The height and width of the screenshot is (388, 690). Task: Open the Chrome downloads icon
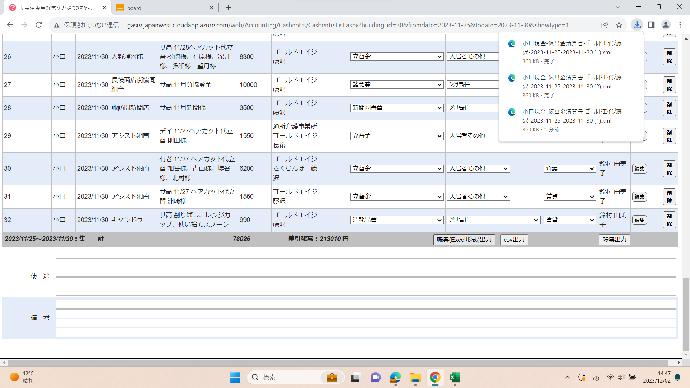pyautogui.click(x=637, y=25)
